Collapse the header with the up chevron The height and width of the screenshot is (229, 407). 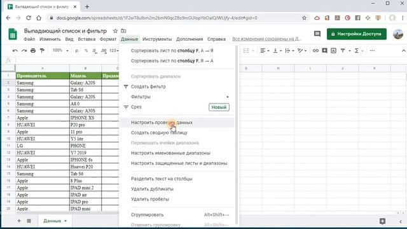403,51
